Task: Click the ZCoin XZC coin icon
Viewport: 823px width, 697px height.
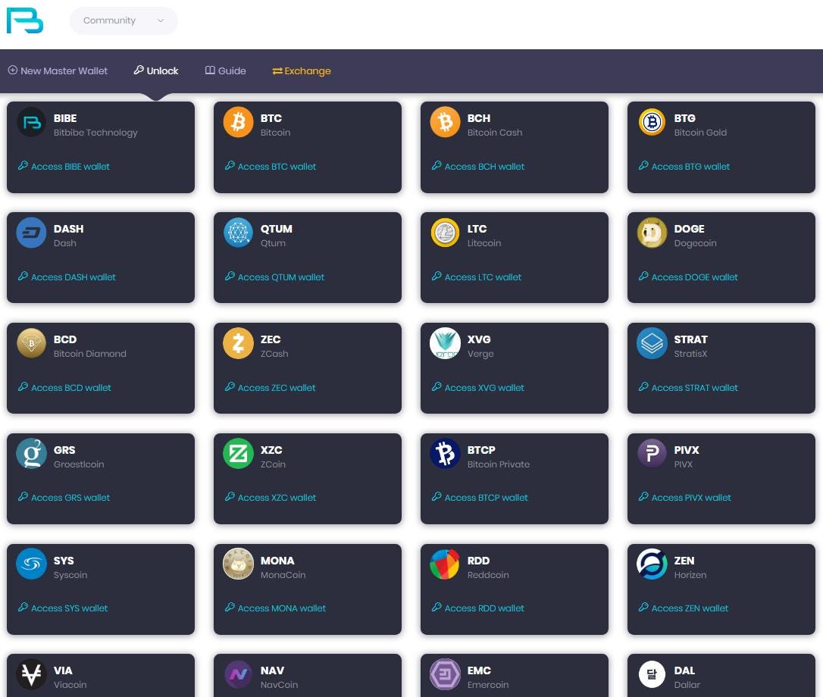Action: point(238,454)
